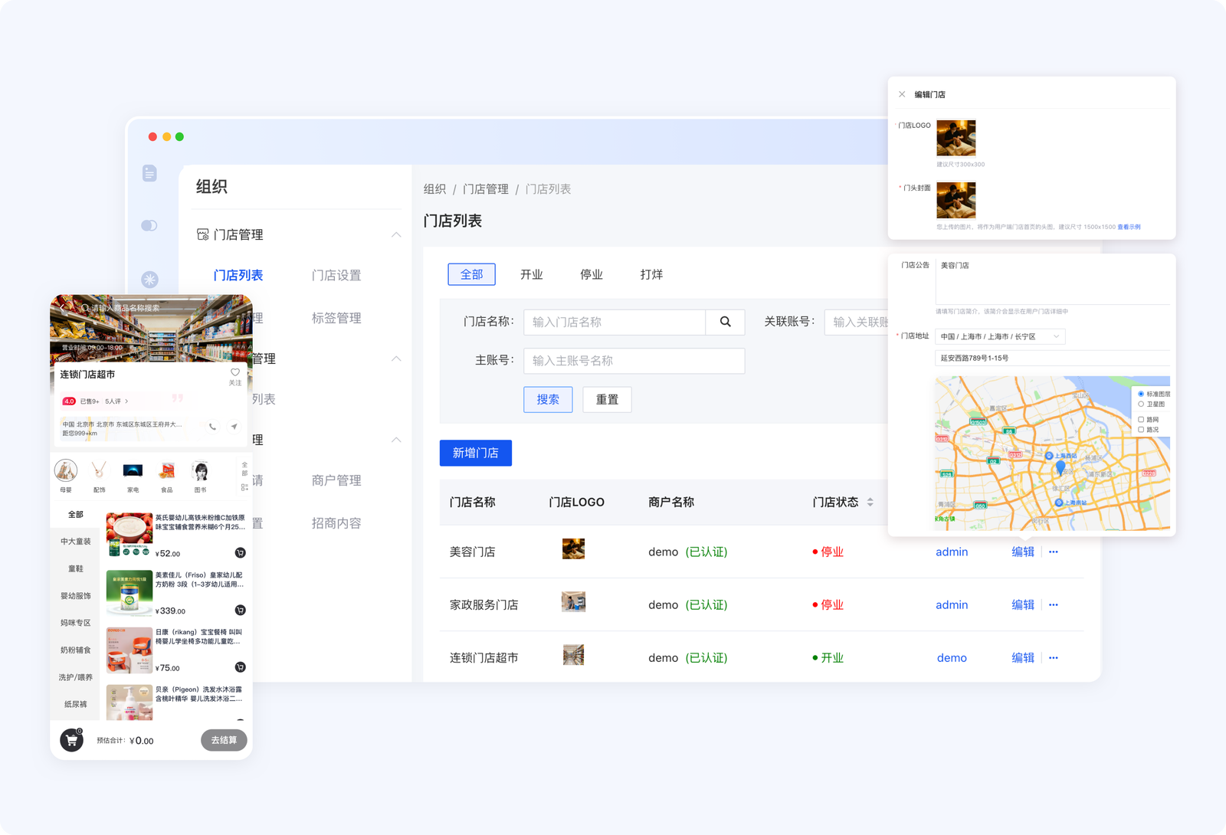Collapse the 门店管理 sidebar section

(x=396, y=234)
